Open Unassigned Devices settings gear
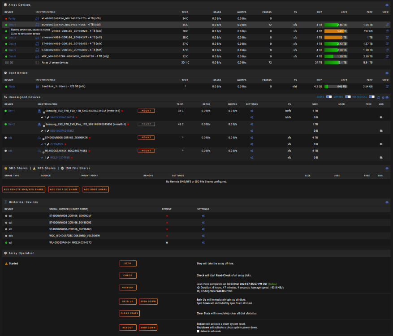 coord(383,97)
